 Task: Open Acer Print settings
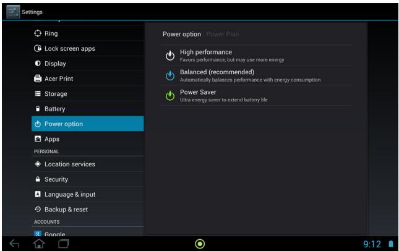pyautogui.click(x=88, y=79)
